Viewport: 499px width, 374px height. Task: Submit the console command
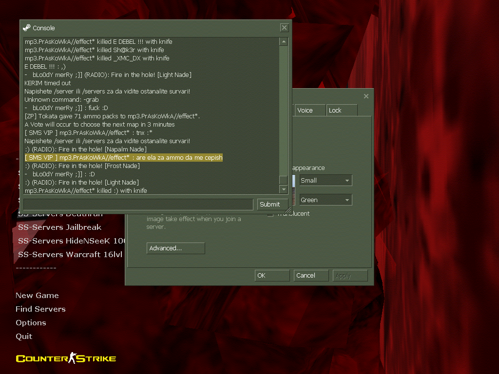(272, 204)
